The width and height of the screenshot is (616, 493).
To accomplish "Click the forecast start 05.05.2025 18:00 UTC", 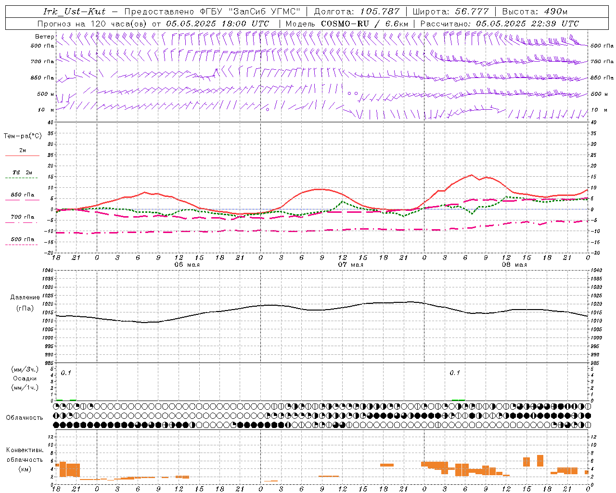I will click(x=218, y=24).
